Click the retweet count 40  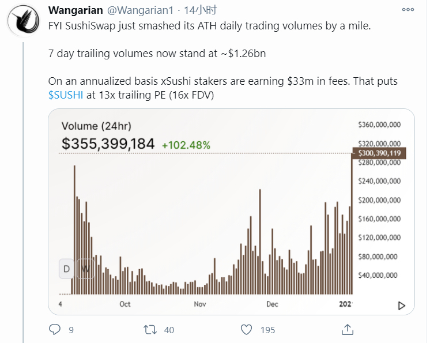169,330
